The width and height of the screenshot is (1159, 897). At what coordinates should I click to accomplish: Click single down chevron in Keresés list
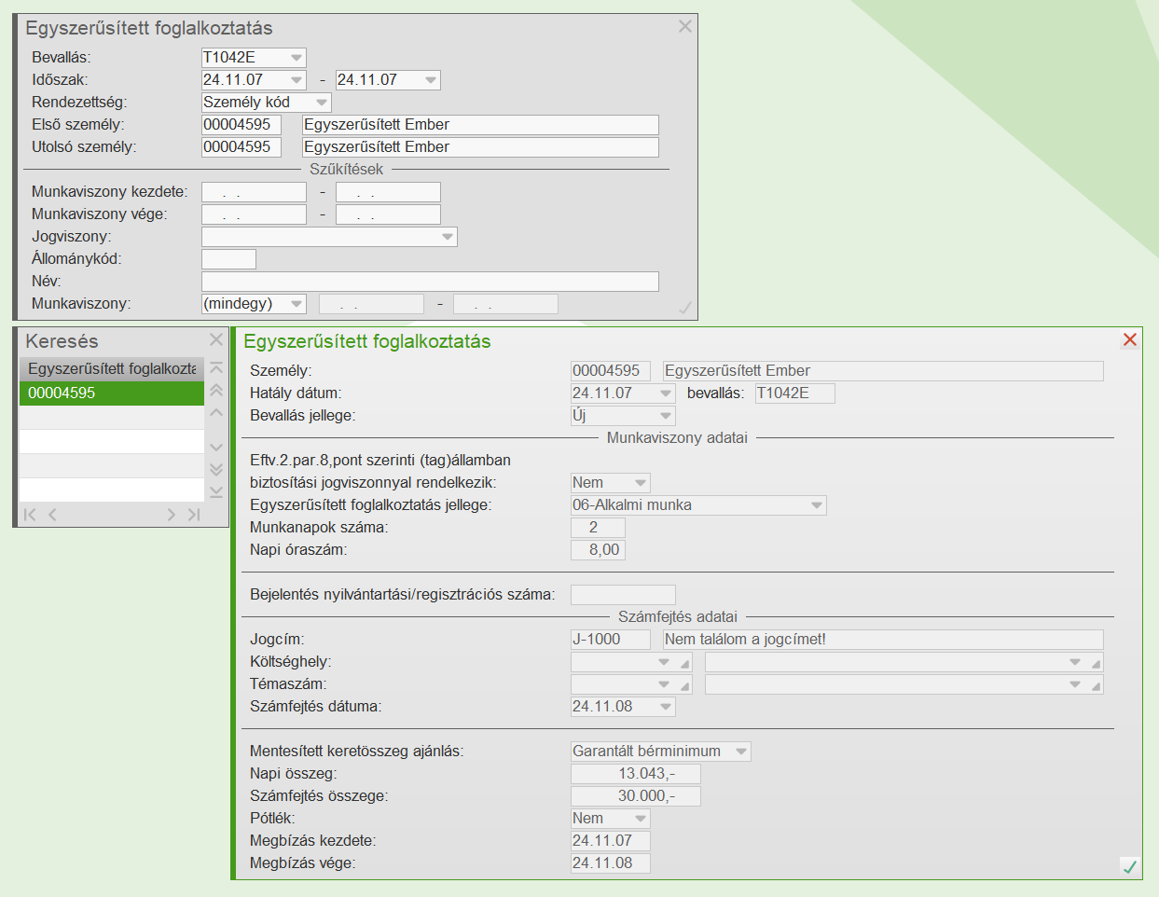click(216, 448)
